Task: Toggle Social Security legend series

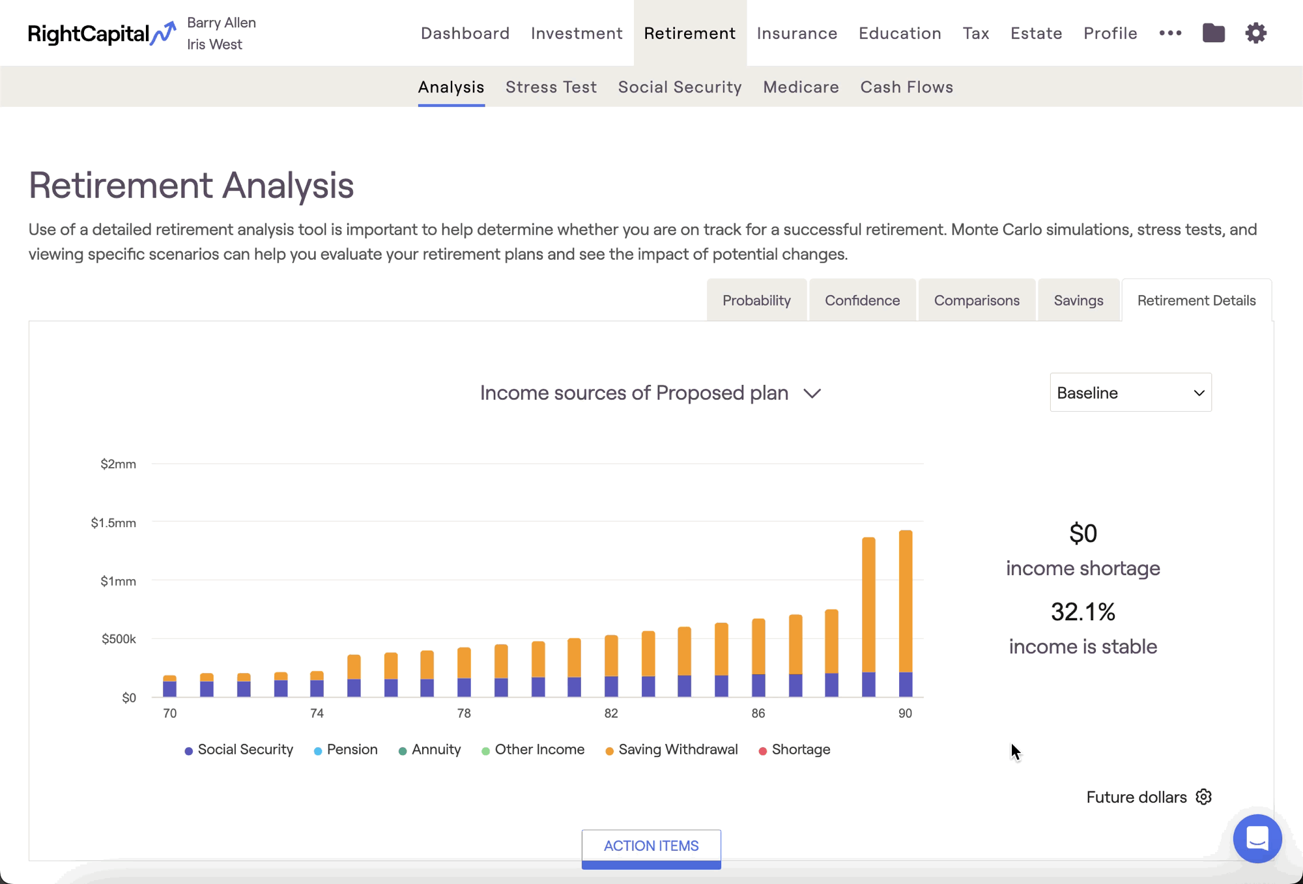Action: [x=238, y=750]
